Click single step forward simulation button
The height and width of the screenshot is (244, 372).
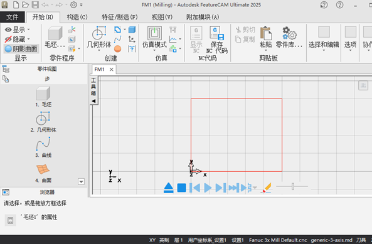click(x=221, y=188)
